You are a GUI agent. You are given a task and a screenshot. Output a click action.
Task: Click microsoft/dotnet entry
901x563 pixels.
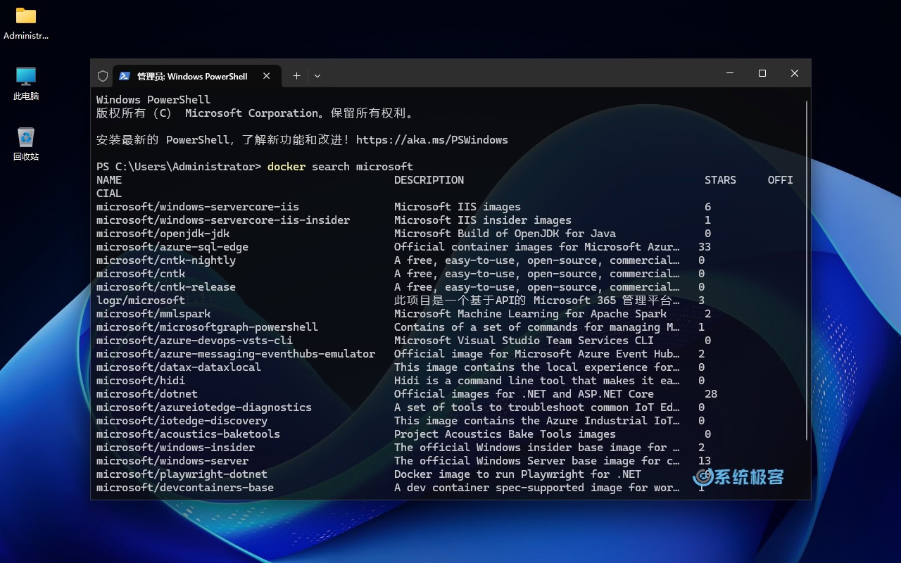[147, 394]
